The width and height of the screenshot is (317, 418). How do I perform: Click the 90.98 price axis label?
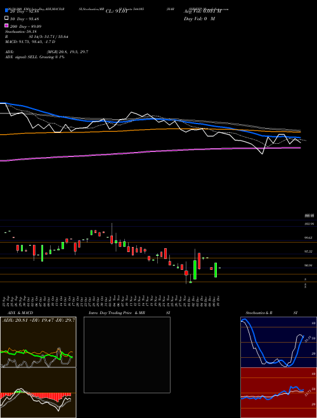click(x=308, y=265)
